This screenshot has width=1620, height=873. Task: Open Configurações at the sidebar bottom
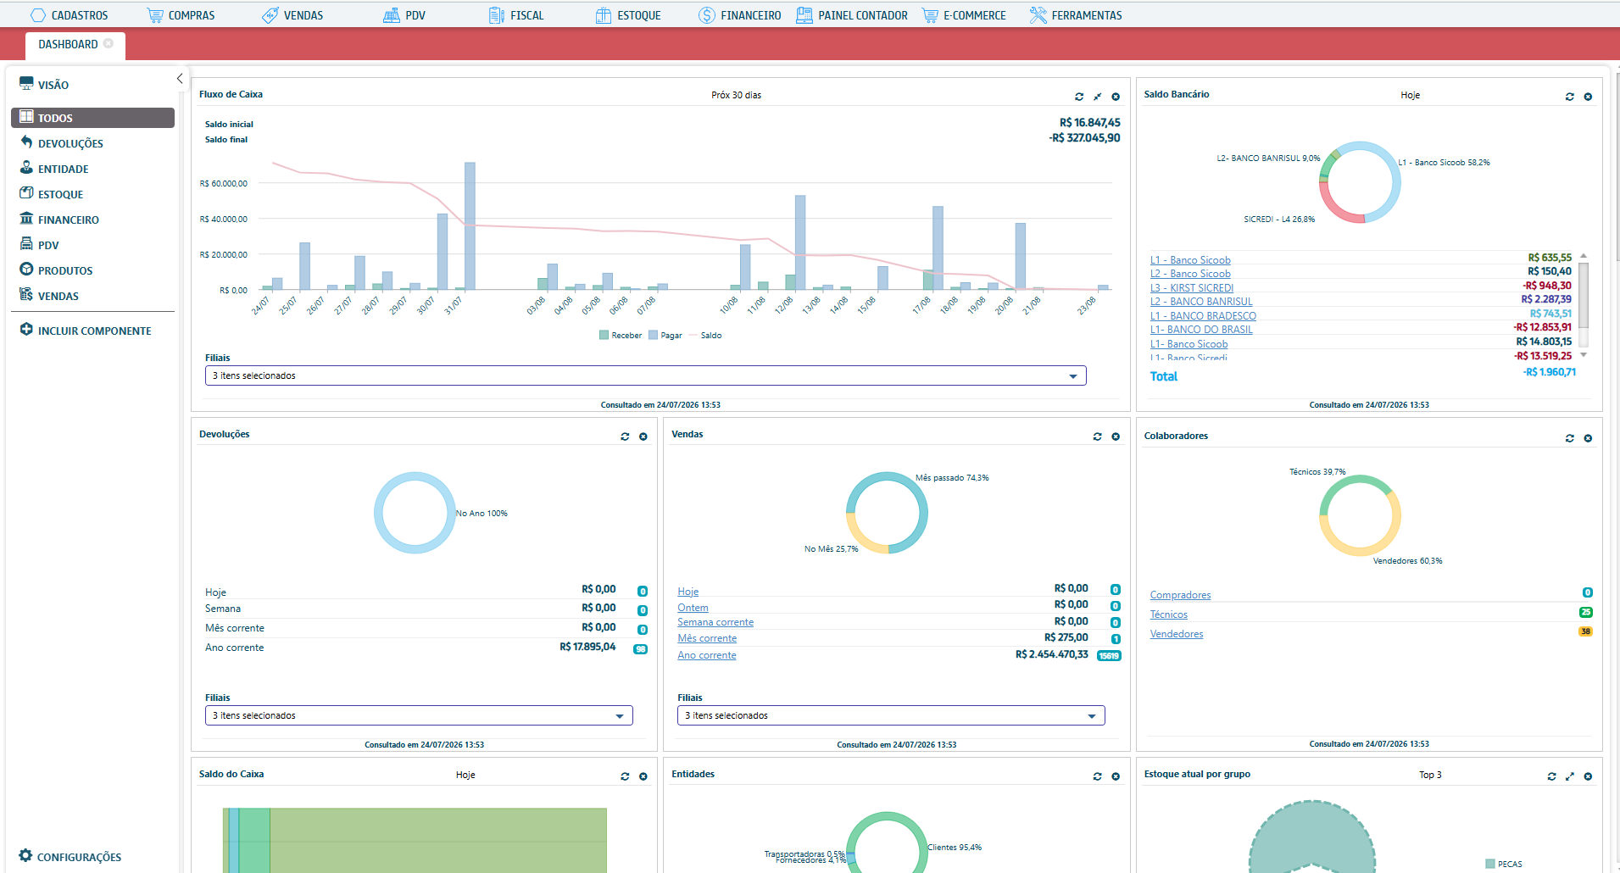pyautogui.click(x=70, y=857)
